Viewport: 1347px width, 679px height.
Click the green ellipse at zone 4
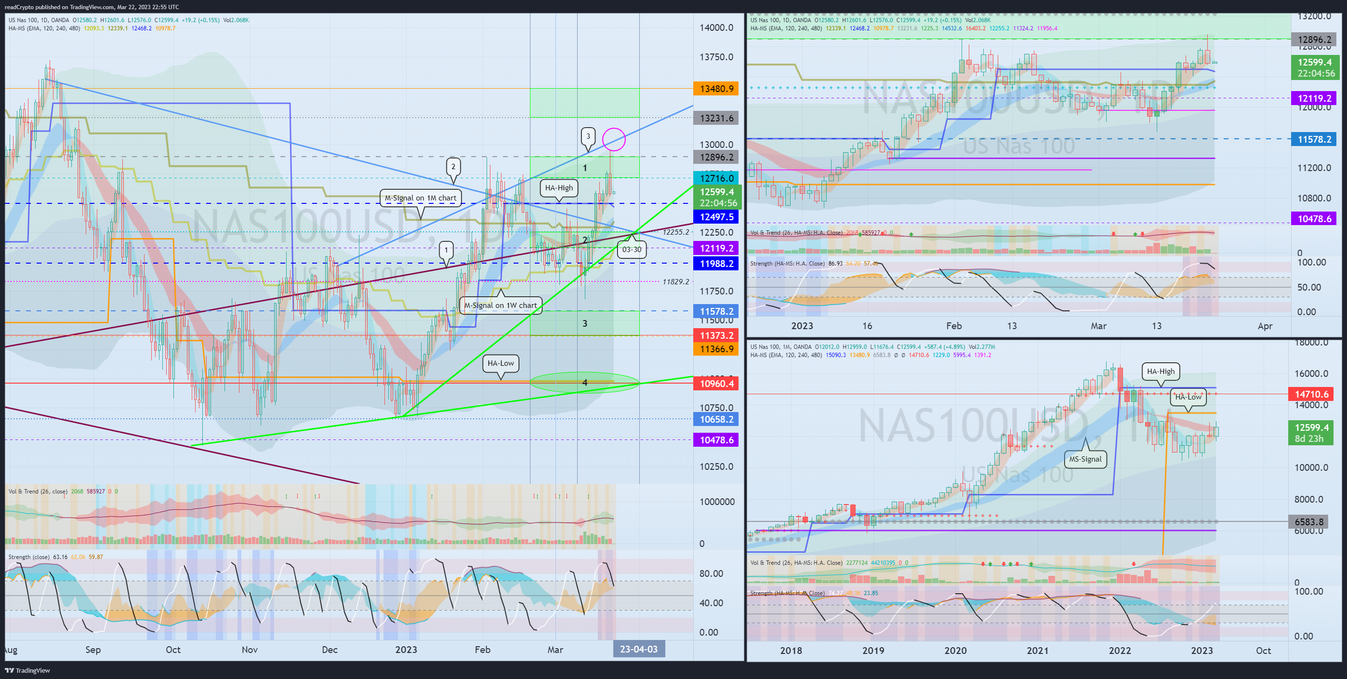pos(584,383)
